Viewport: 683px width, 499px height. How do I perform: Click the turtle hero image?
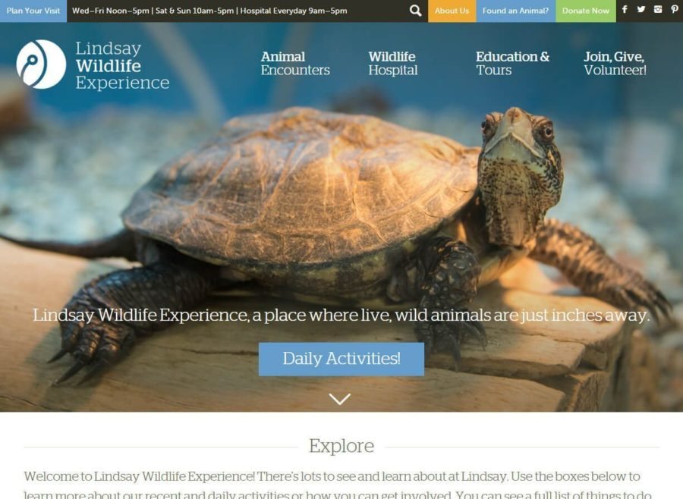tap(341, 217)
